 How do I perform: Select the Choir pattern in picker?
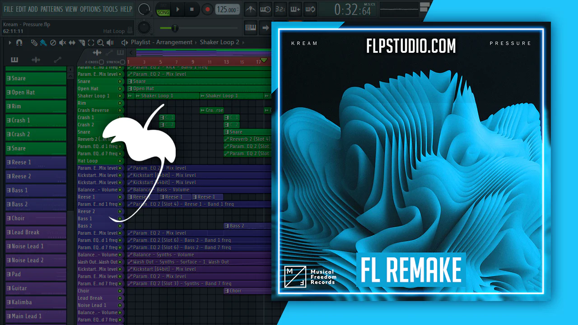[x=36, y=218]
